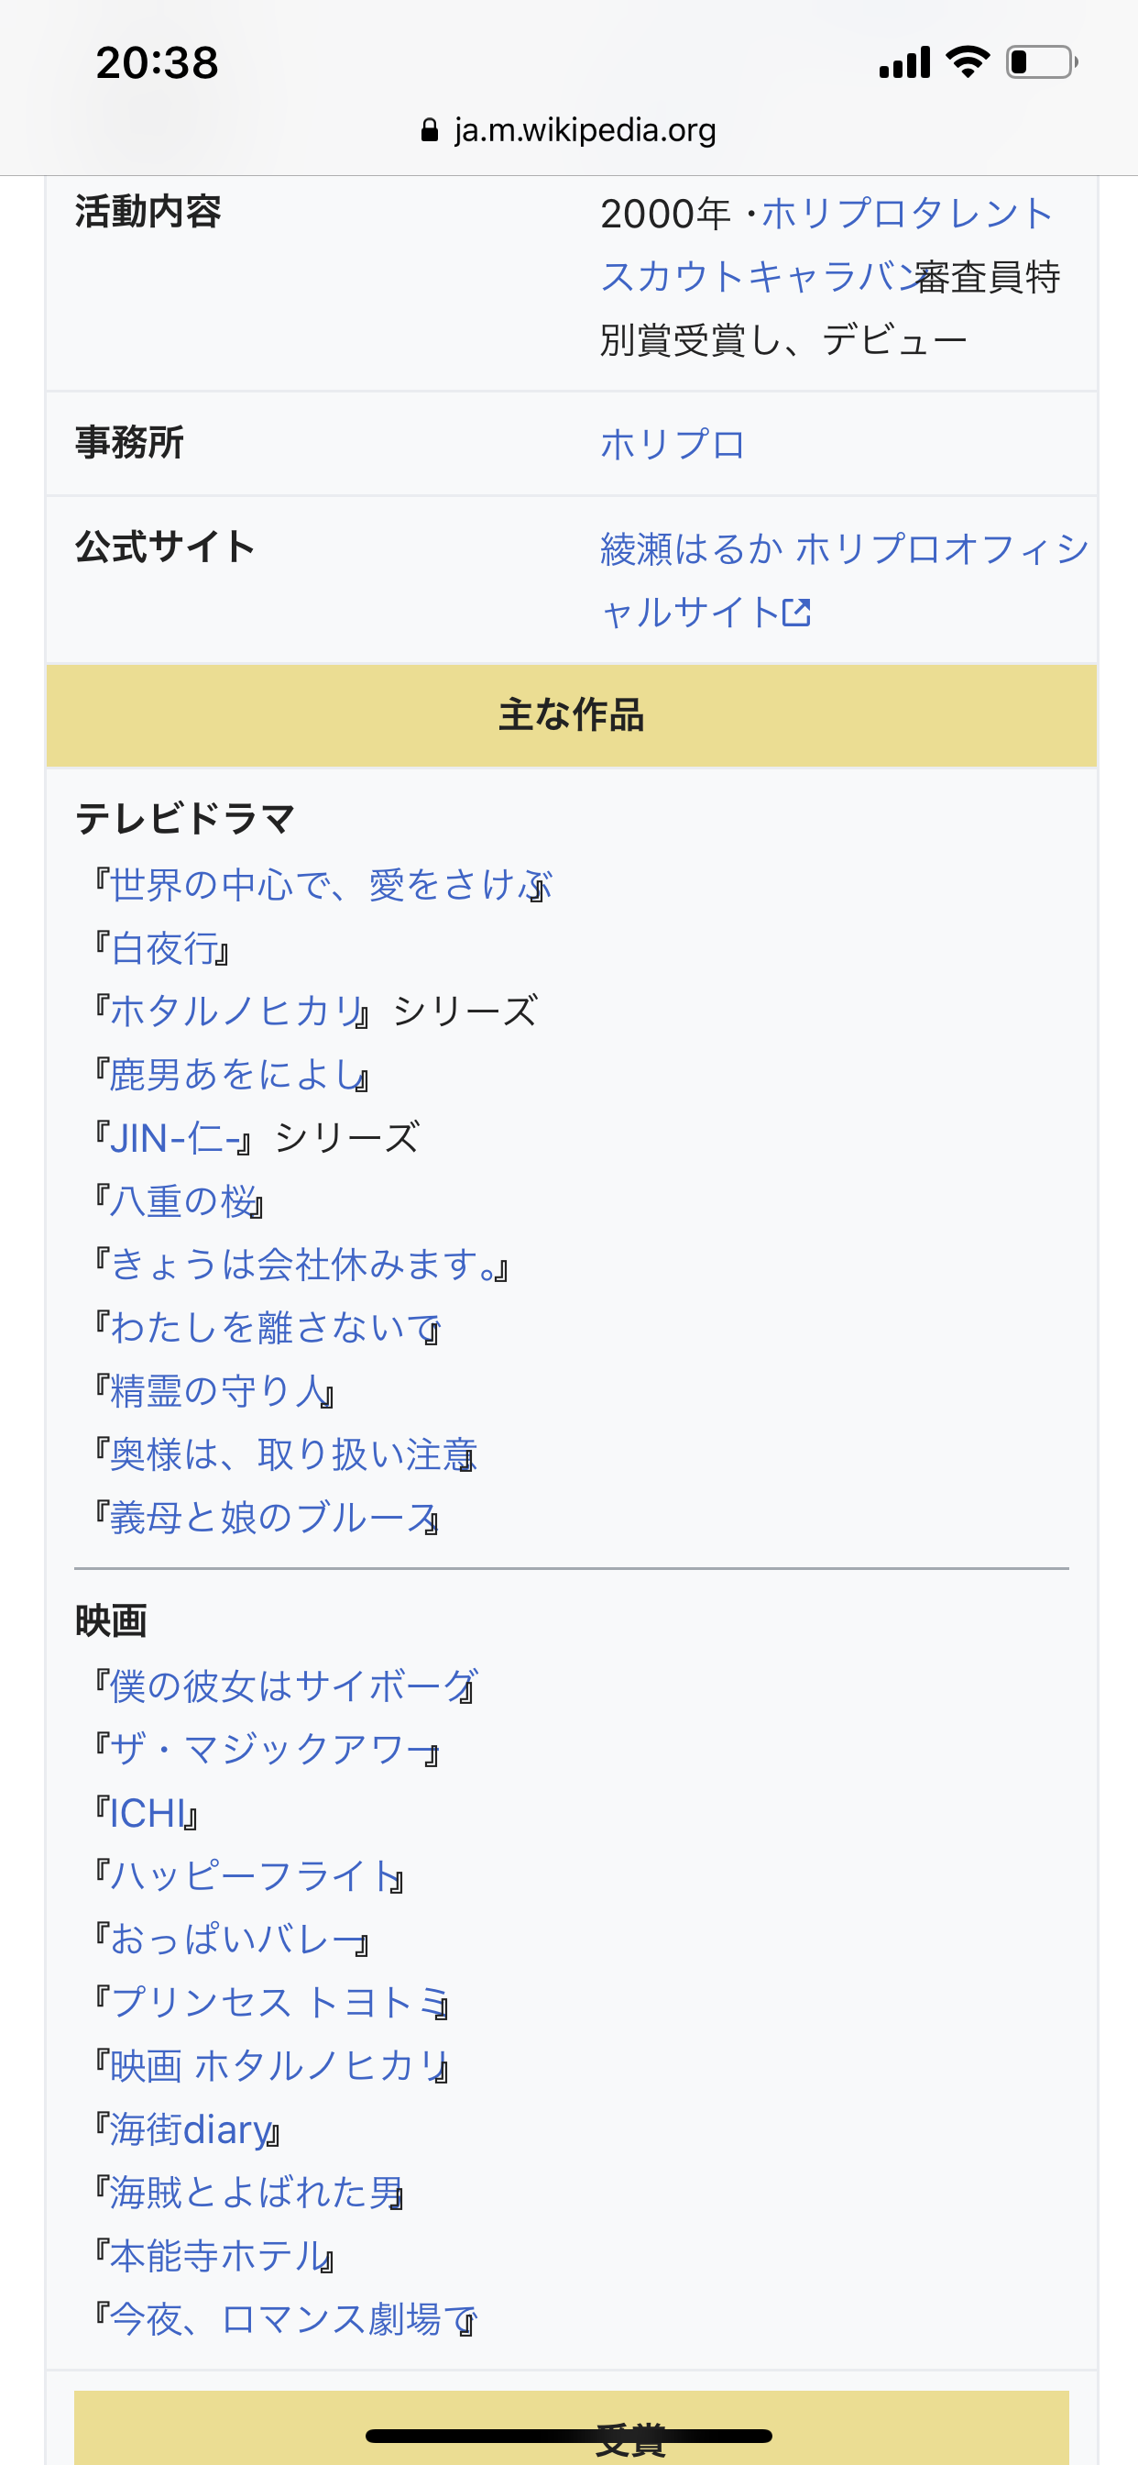Open ja.m.wikipedia.org address bar

click(569, 130)
